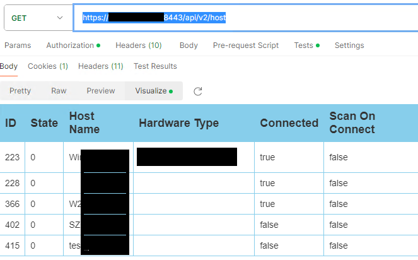This screenshot has width=418, height=260.
Task: Select the ID cell 415
Action: pyautogui.click(x=12, y=245)
